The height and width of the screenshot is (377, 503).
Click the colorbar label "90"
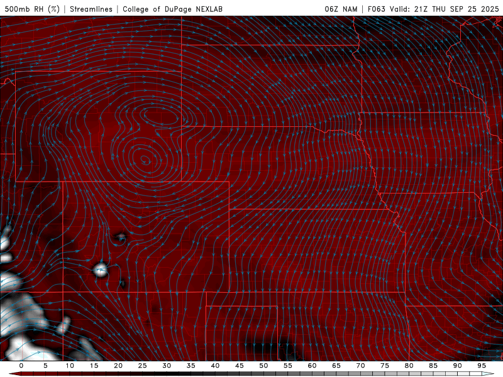pyautogui.click(x=457, y=366)
